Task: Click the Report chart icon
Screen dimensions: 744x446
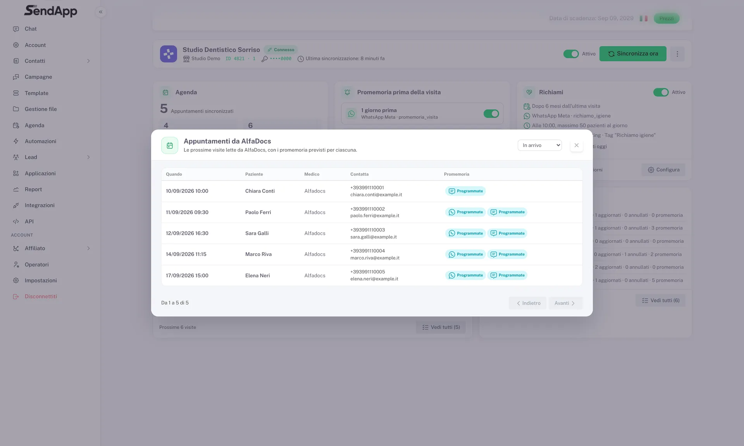Action: tap(16, 189)
